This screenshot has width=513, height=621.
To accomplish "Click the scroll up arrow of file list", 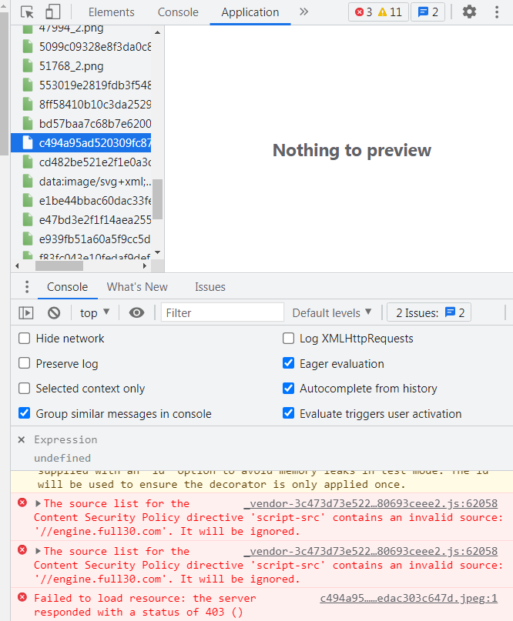I will (157, 32).
